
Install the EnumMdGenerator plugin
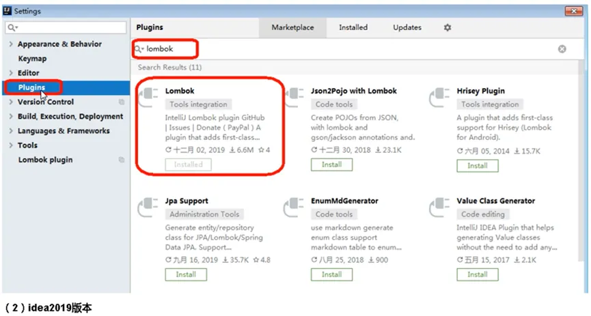331,274
